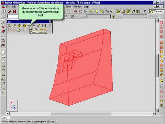Click the red box (cube) object icon
165x124 pixels.
tap(162, 23)
